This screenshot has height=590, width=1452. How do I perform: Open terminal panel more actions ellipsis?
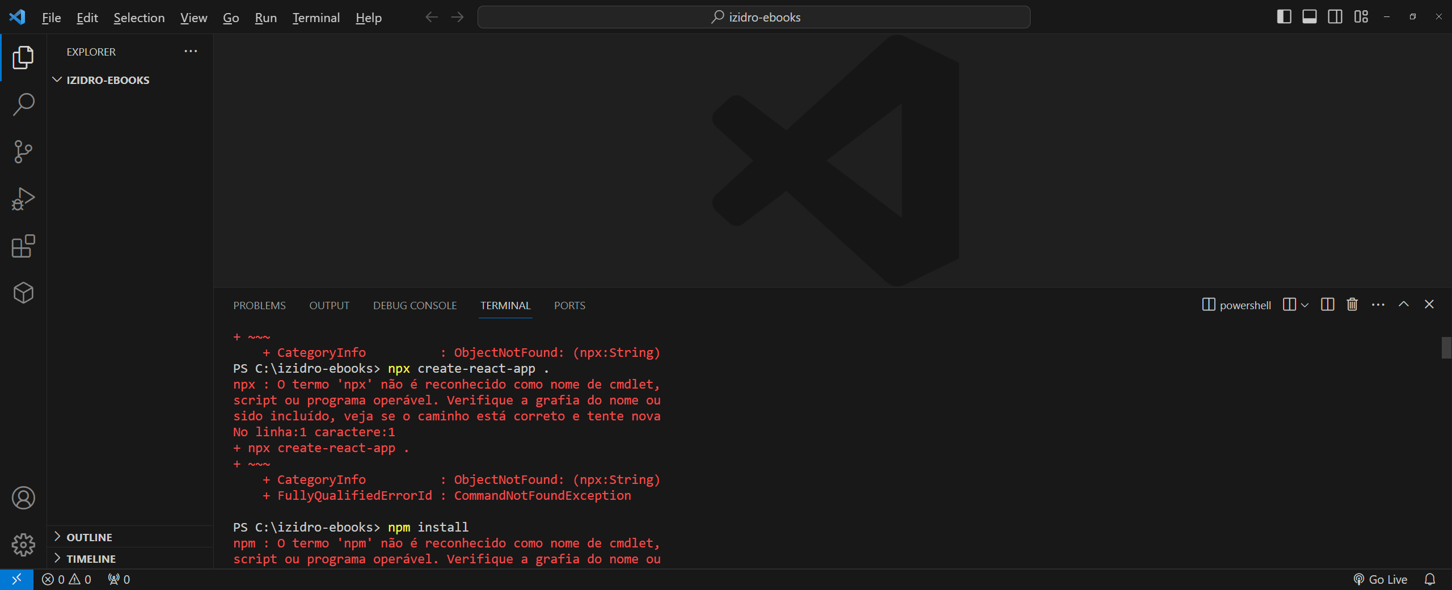click(1378, 305)
